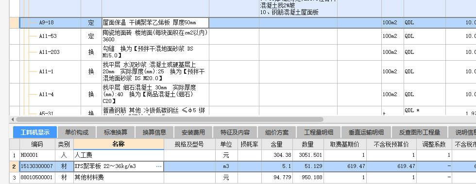
Task: Click the 其他材料费 name cell
Action: coord(119,178)
